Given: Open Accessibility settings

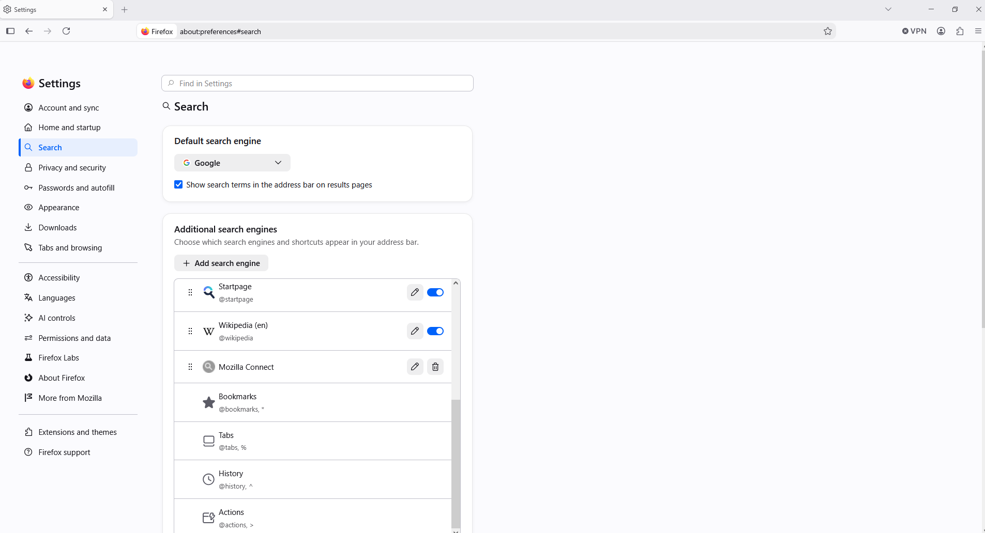Looking at the screenshot, I should click(78, 278).
